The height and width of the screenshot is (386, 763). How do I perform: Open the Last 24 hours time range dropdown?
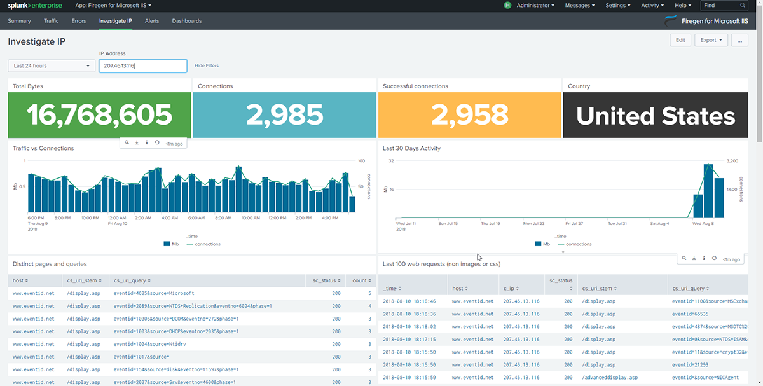click(x=52, y=65)
